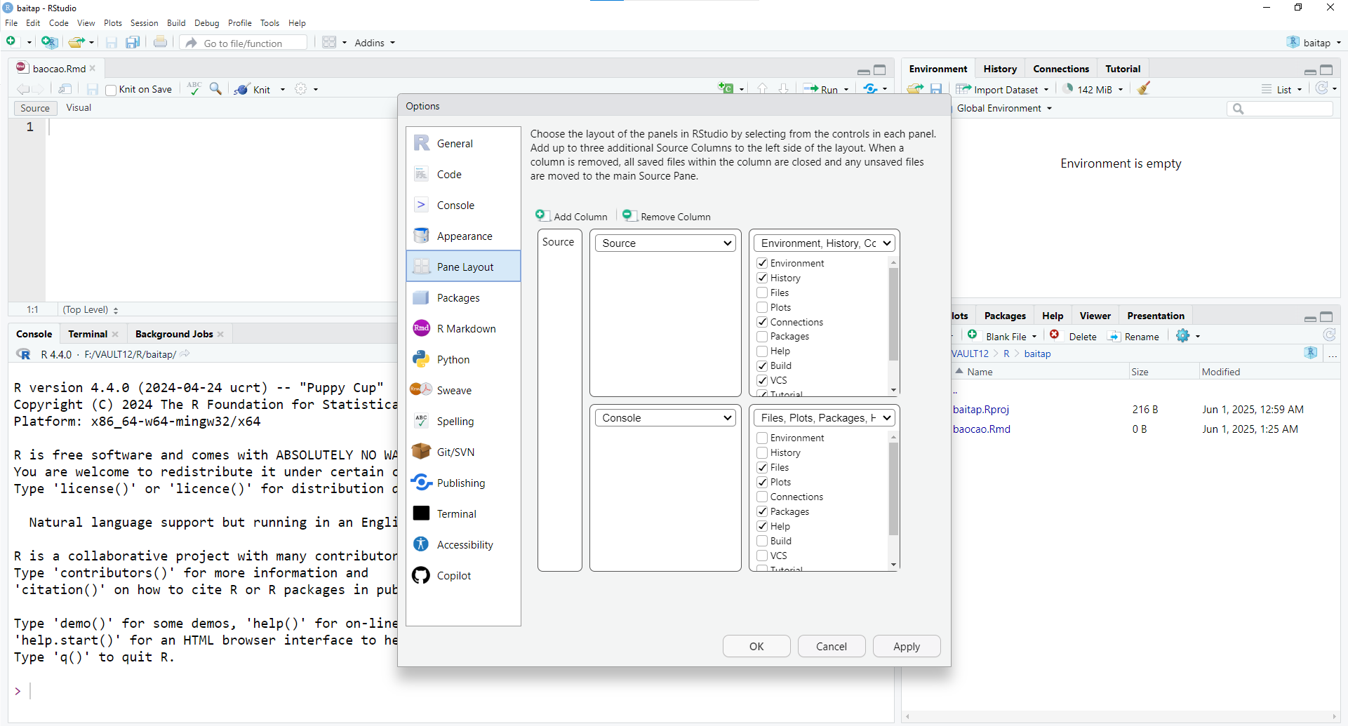Click Cancel in Options dialog

click(x=832, y=646)
